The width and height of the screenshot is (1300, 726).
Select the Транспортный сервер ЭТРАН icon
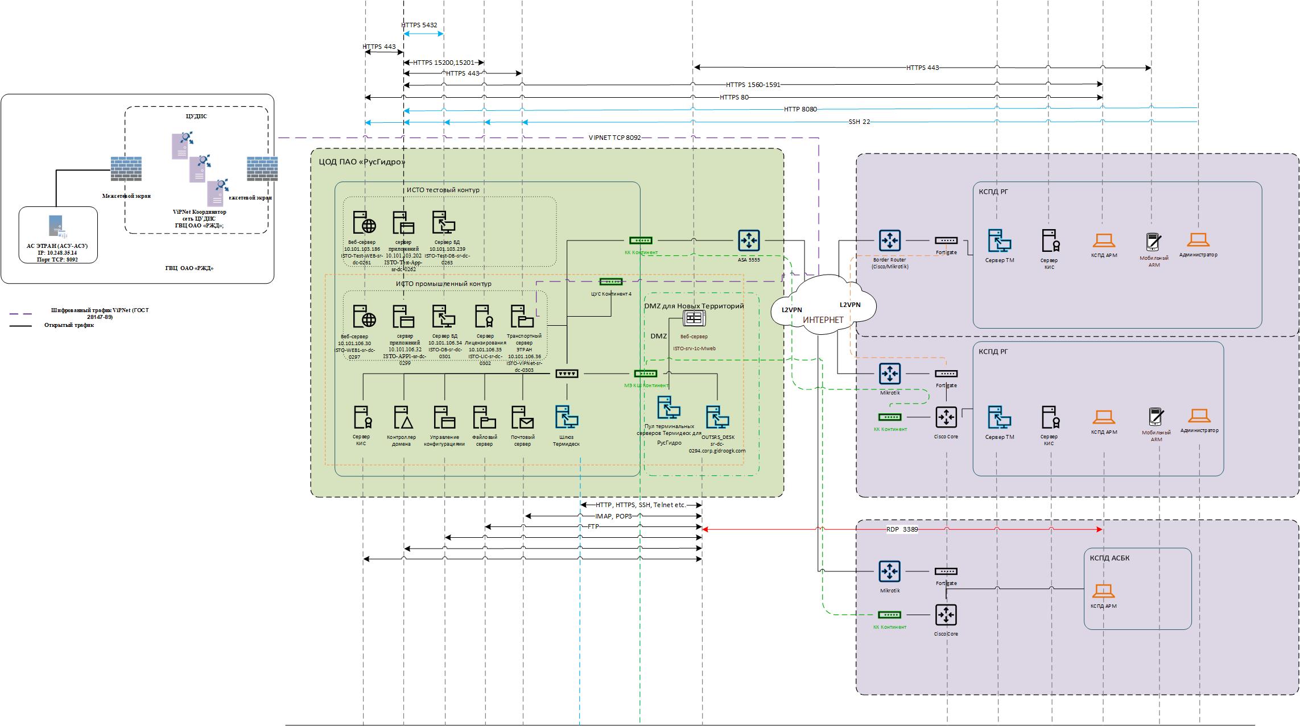click(522, 317)
